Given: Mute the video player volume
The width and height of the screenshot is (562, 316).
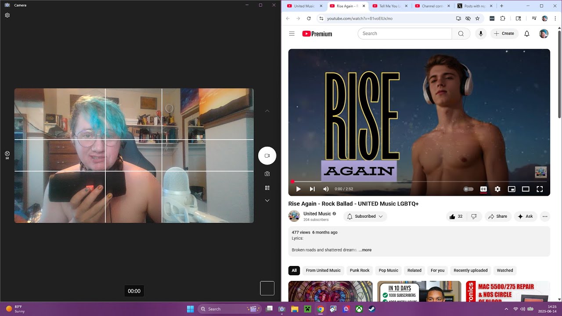Looking at the screenshot, I should tap(326, 189).
